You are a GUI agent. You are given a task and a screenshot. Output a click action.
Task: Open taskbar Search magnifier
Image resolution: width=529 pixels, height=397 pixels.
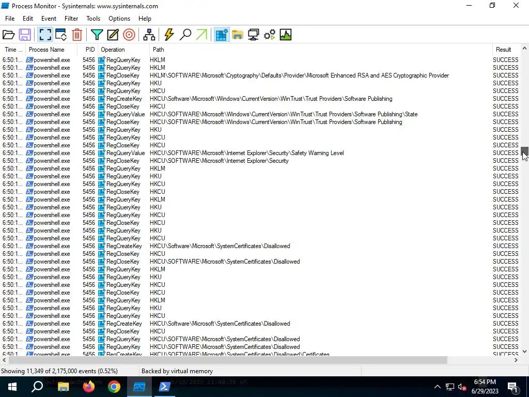(37, 387)
